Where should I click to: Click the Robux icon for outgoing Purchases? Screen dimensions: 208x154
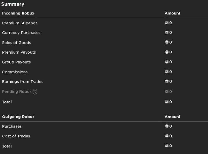pyautogui.click(x=167, y=126)
